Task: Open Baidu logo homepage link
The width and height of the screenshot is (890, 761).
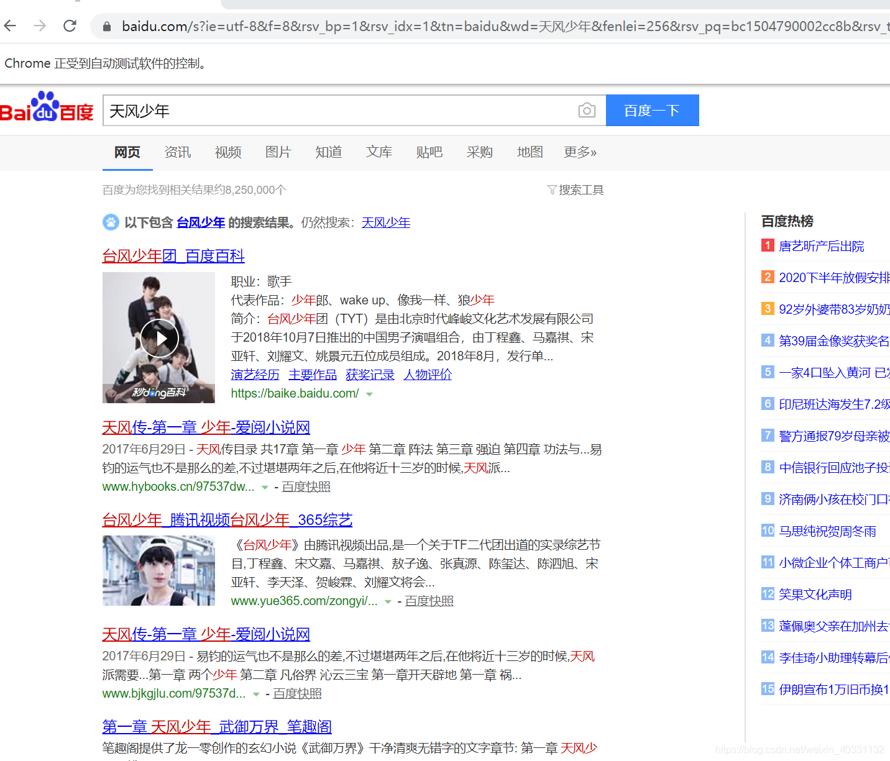Action: pyautogui.click(x=47, y=107)
